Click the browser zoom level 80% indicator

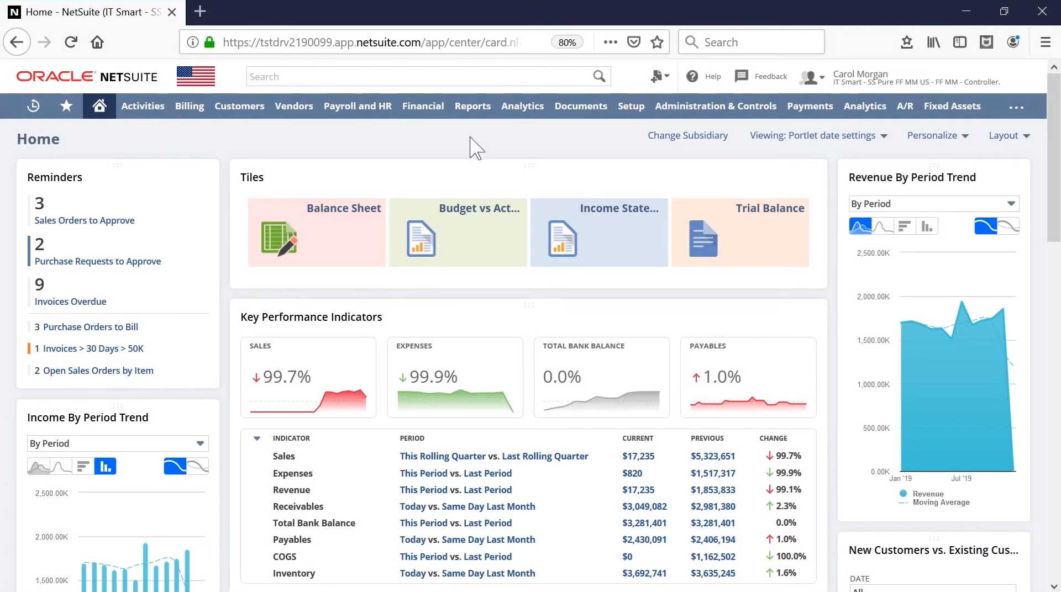tap(567, 43)
